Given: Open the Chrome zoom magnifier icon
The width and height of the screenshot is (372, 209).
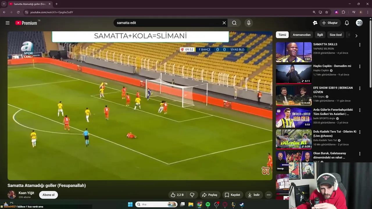Looking at the screenshot, I should (x=314, y=12).
